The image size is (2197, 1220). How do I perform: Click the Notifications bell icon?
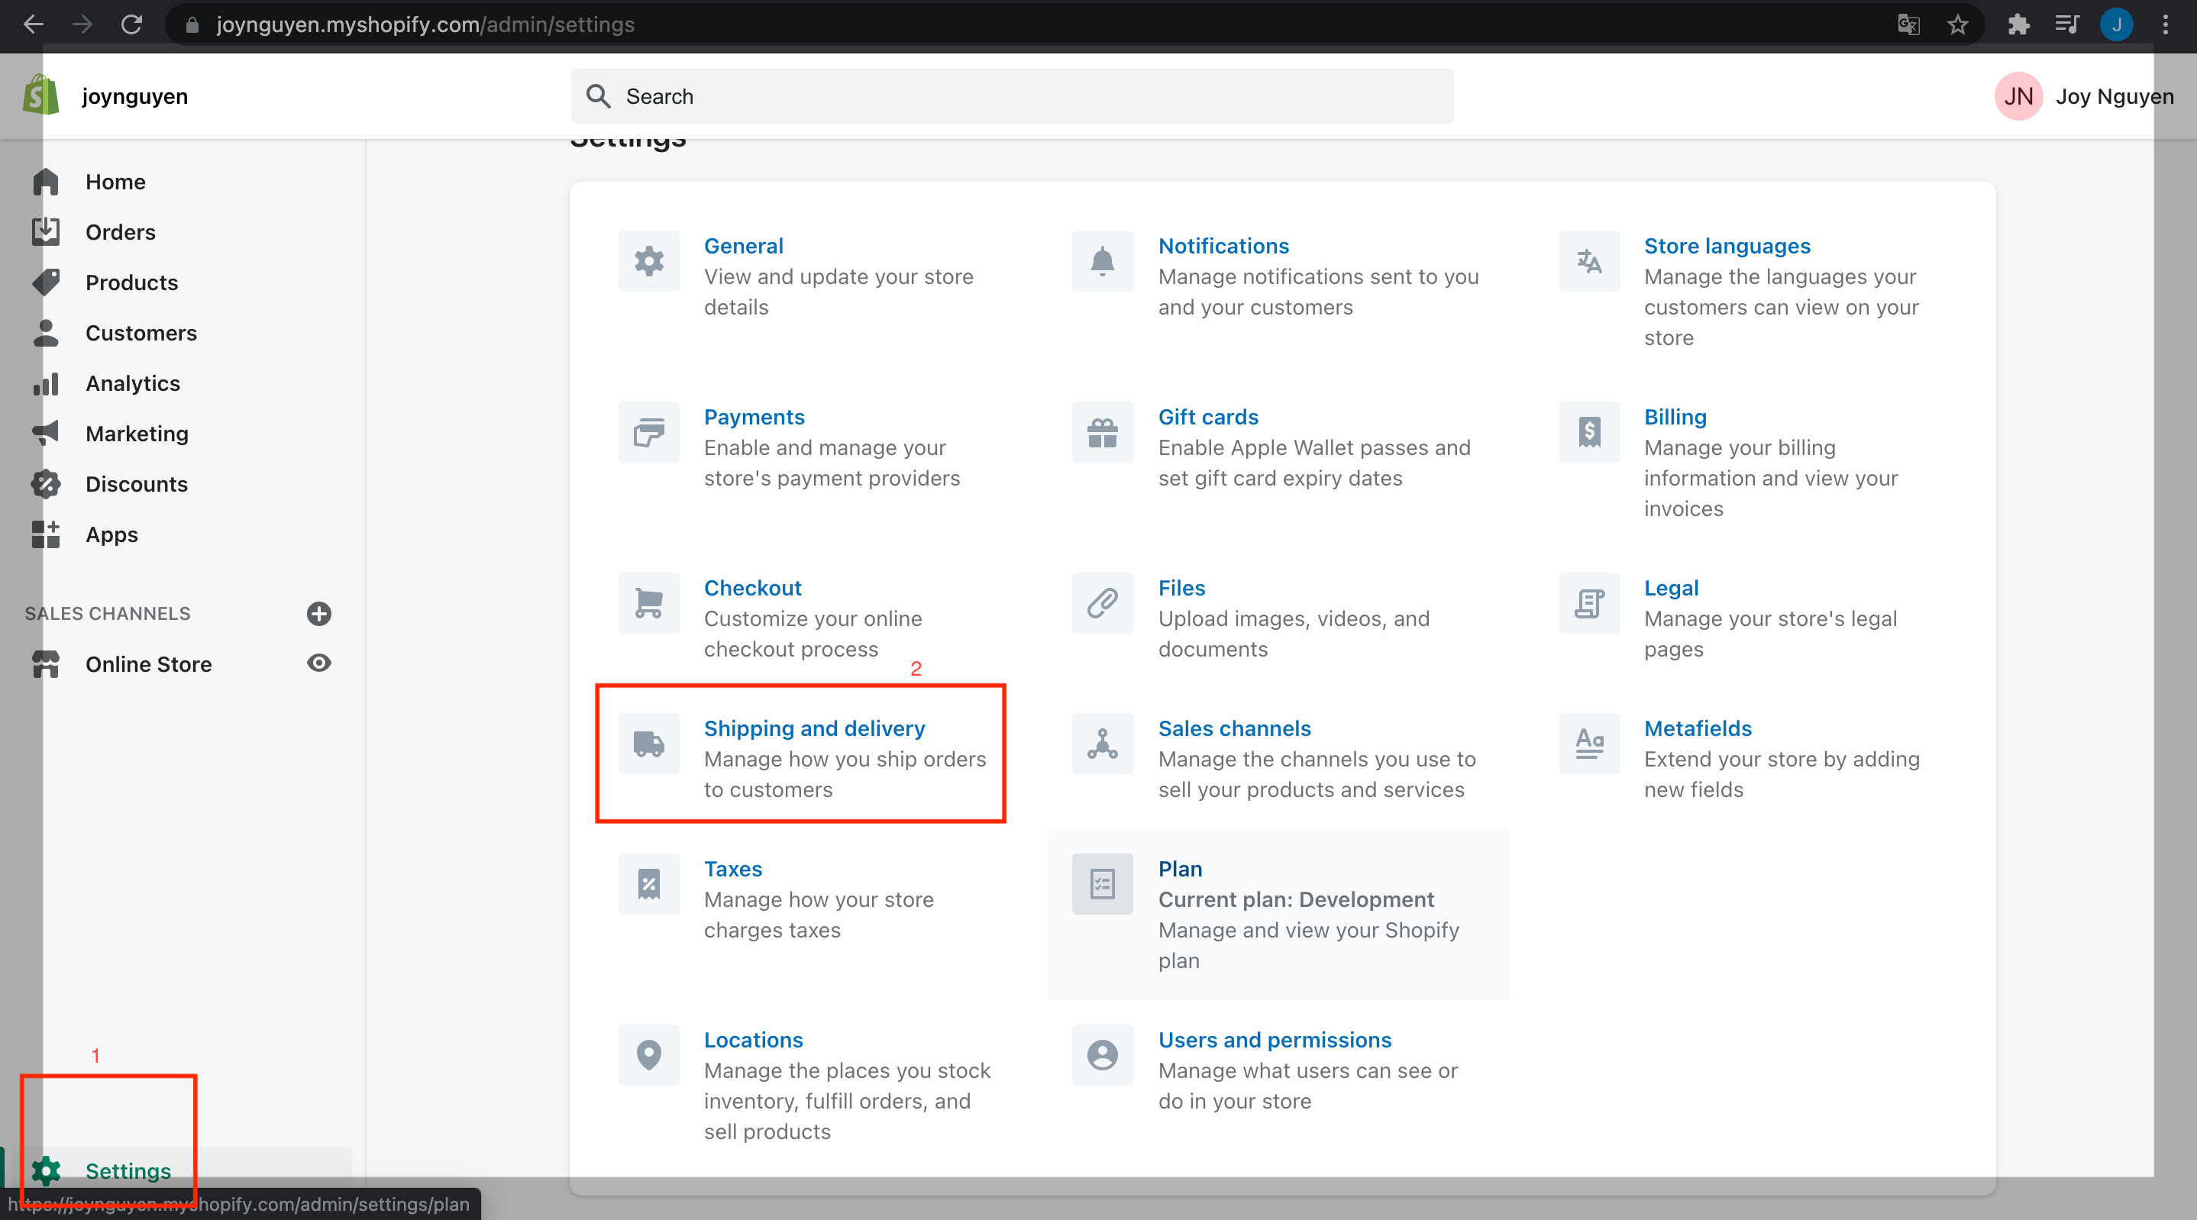point(1102,261)
